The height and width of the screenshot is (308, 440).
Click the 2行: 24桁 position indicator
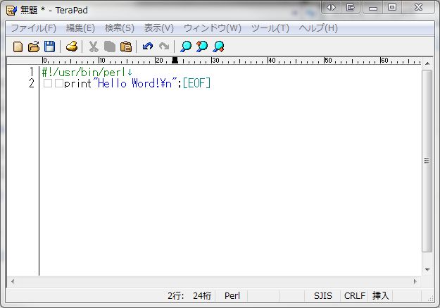click(189, 295)
